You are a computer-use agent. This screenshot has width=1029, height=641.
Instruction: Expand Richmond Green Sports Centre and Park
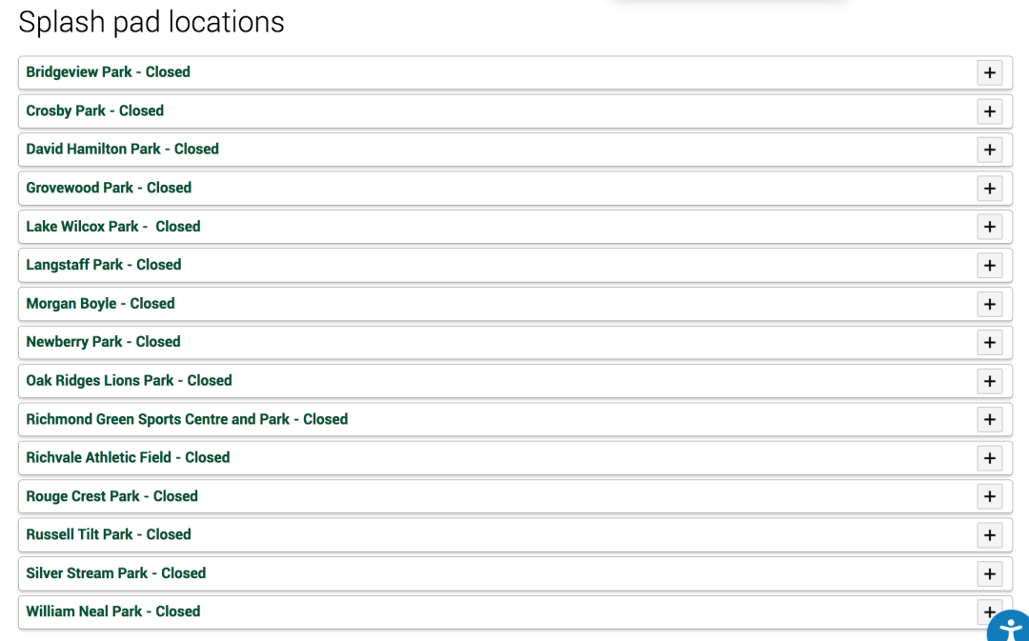tap(515, 419)
